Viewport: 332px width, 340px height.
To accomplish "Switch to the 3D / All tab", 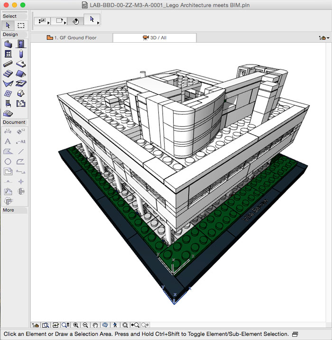I will [x=154, y=38].
